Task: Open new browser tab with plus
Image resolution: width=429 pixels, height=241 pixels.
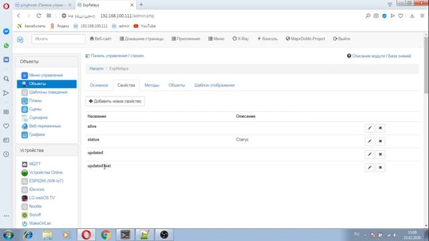Action: (141, 5)
